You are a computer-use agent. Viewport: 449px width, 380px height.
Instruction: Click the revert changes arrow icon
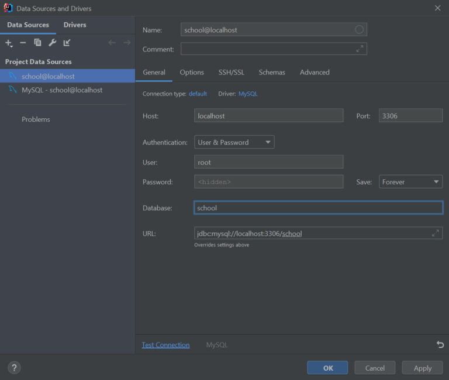440,344
